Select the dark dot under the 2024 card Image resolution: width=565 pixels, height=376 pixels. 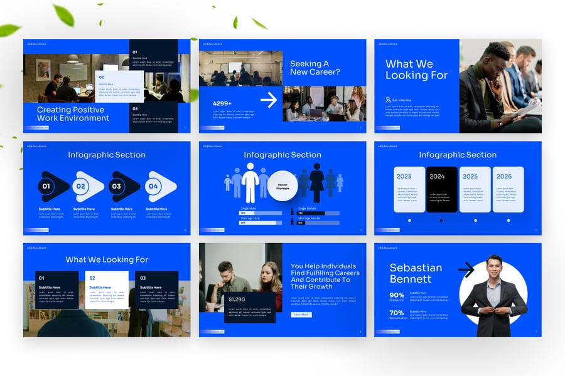coord(441,221)
